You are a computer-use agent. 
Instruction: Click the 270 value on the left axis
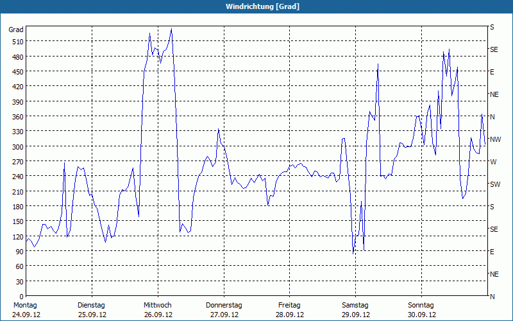pyautogui.click(x=18, y=162)
